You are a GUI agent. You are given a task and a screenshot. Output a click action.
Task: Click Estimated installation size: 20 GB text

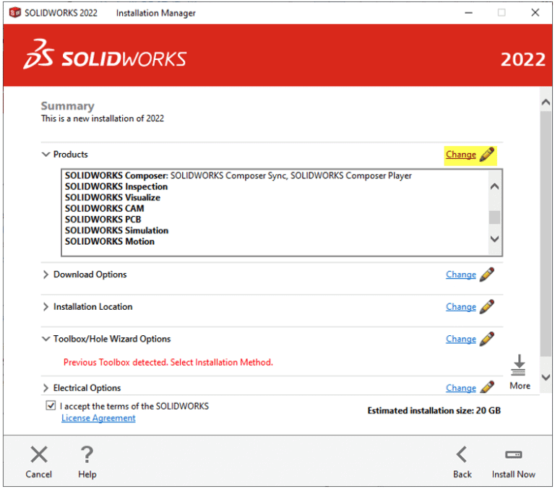point(434,411)
